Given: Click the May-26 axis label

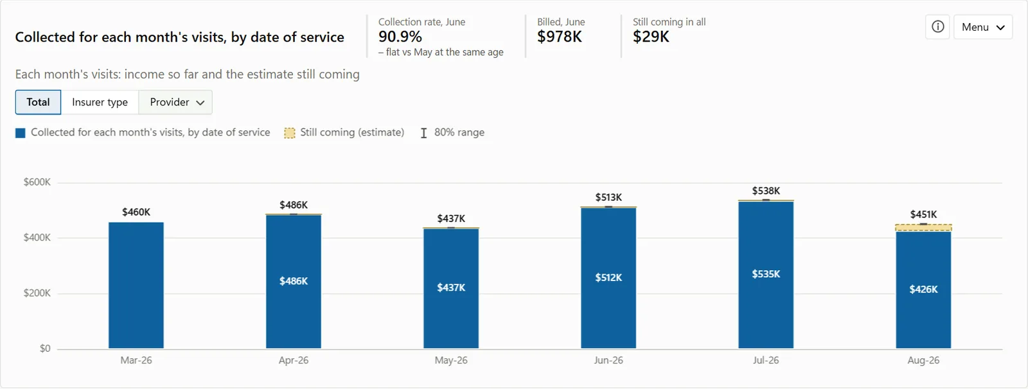Looking at the screenshot, I should (x=451, y=360).
